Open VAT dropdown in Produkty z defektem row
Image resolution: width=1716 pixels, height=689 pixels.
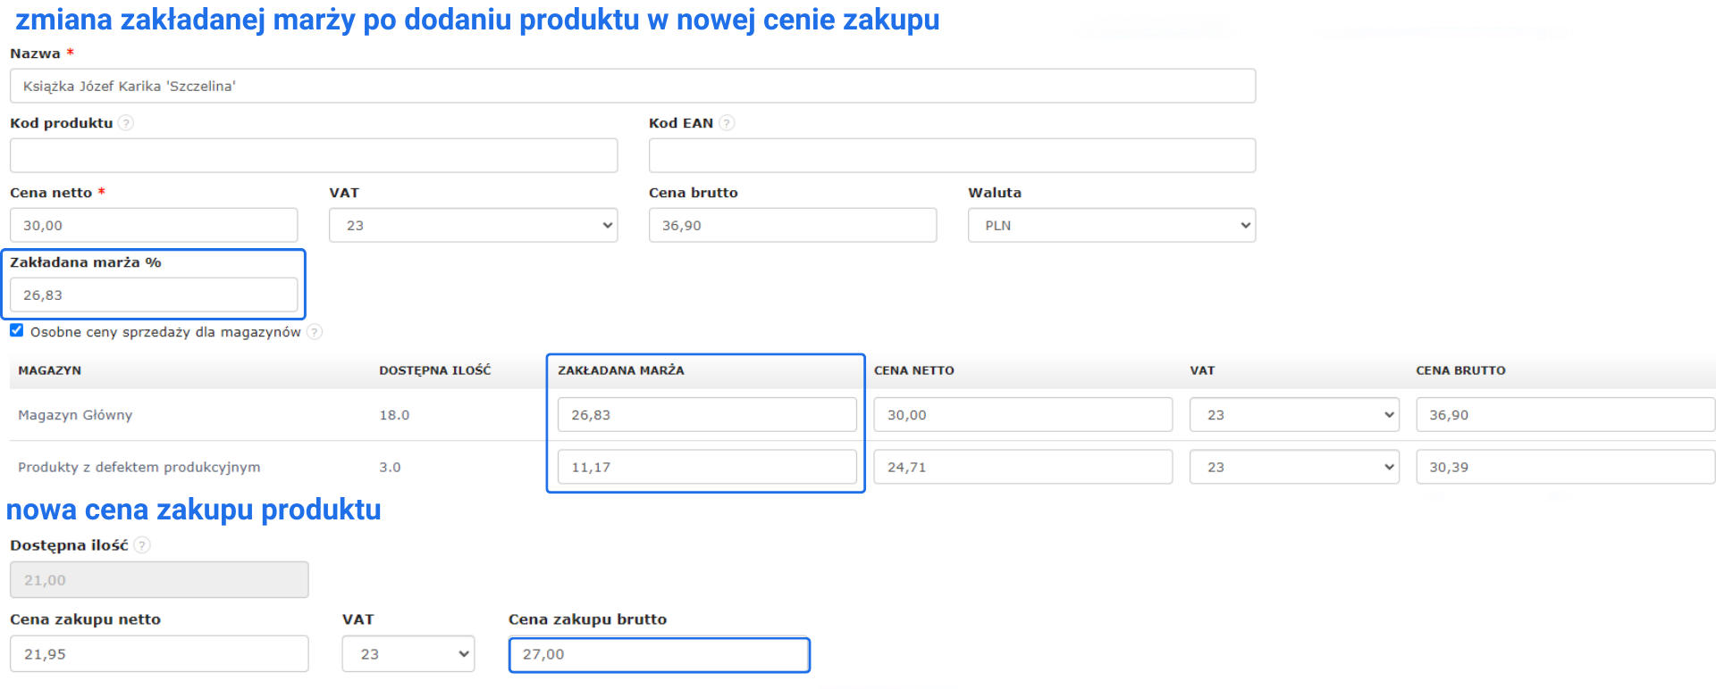tap(1294, 467)
